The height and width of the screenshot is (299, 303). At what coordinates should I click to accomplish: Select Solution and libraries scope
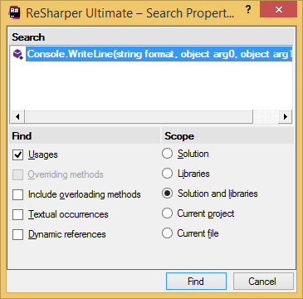[167, 194]
